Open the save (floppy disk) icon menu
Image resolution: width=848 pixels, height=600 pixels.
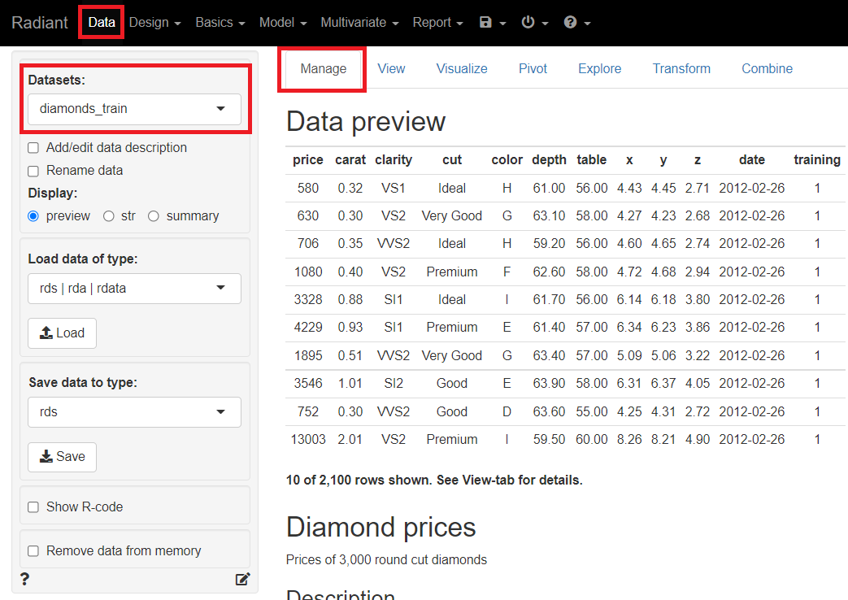point(493,23)
